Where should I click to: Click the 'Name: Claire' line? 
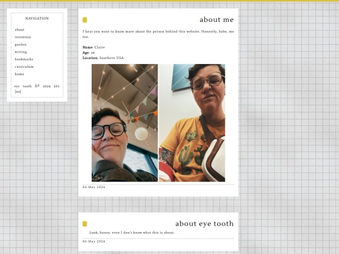pyautogui.click(x=94, y=47)
